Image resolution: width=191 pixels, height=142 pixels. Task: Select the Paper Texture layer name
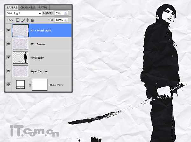pyautogui.click(x=39, y=71)
